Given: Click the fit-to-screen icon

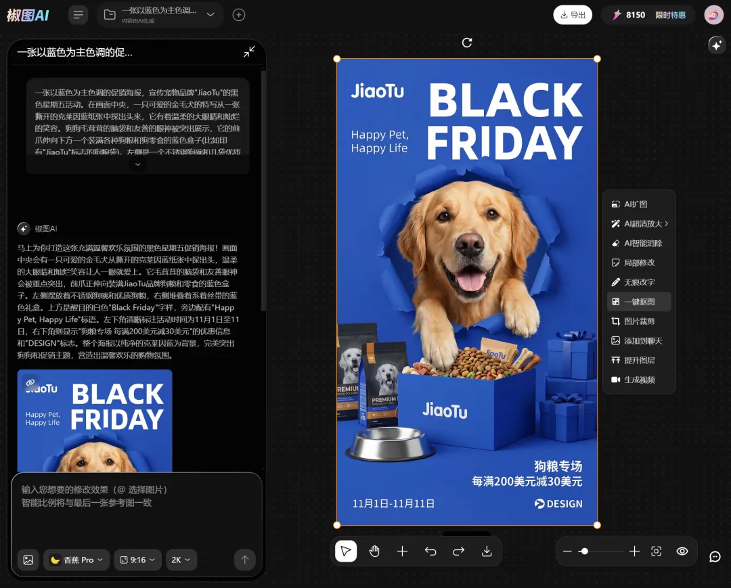Looking at the screenshot, I should (x=656, y=551).
